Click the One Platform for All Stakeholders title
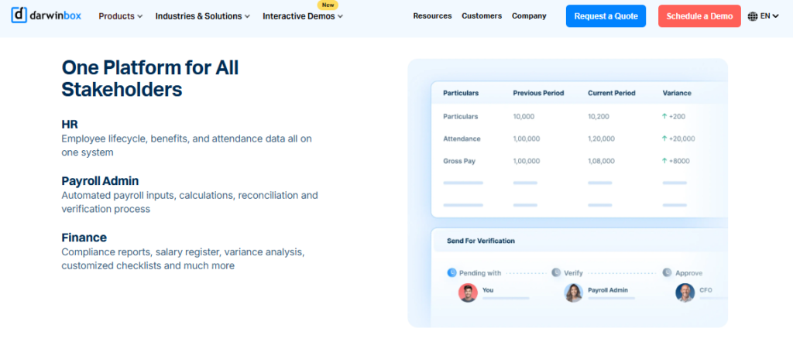The width and height of the screenshot is (793, 342). point(150,78)
